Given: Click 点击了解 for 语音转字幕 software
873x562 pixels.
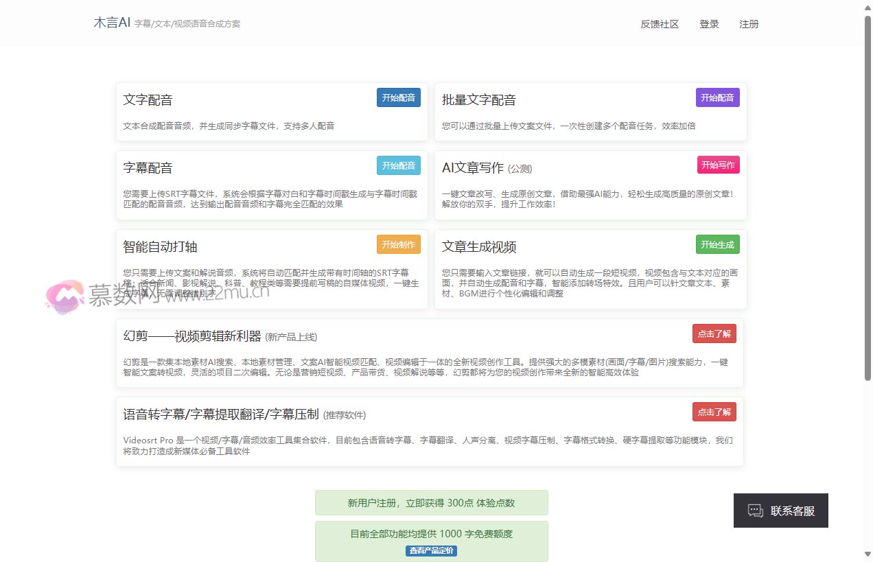Looking at the screenshot, I should click(714, 412).
